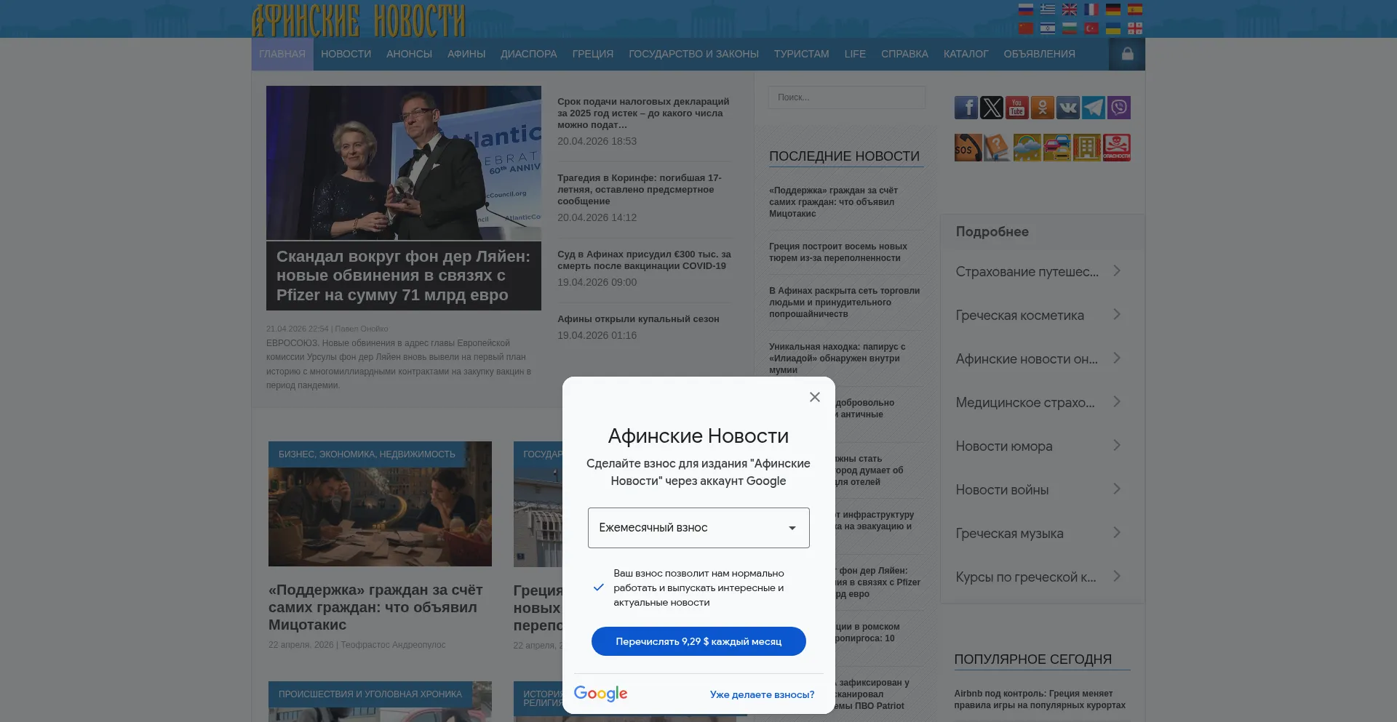1397x722 pixels.
Task: Open article Срок подачи налоговых деклараций
Action: [x=644, y=113]
